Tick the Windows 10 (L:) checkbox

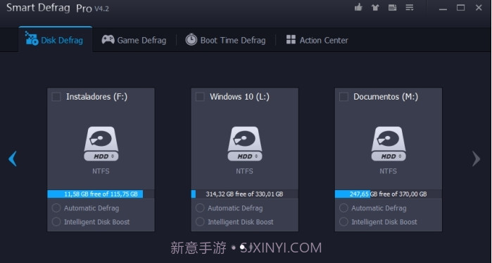click(x=200, y=97)
